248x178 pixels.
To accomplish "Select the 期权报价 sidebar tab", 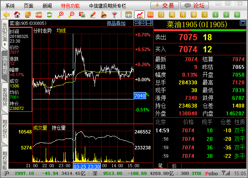I will tap(5, 129).
